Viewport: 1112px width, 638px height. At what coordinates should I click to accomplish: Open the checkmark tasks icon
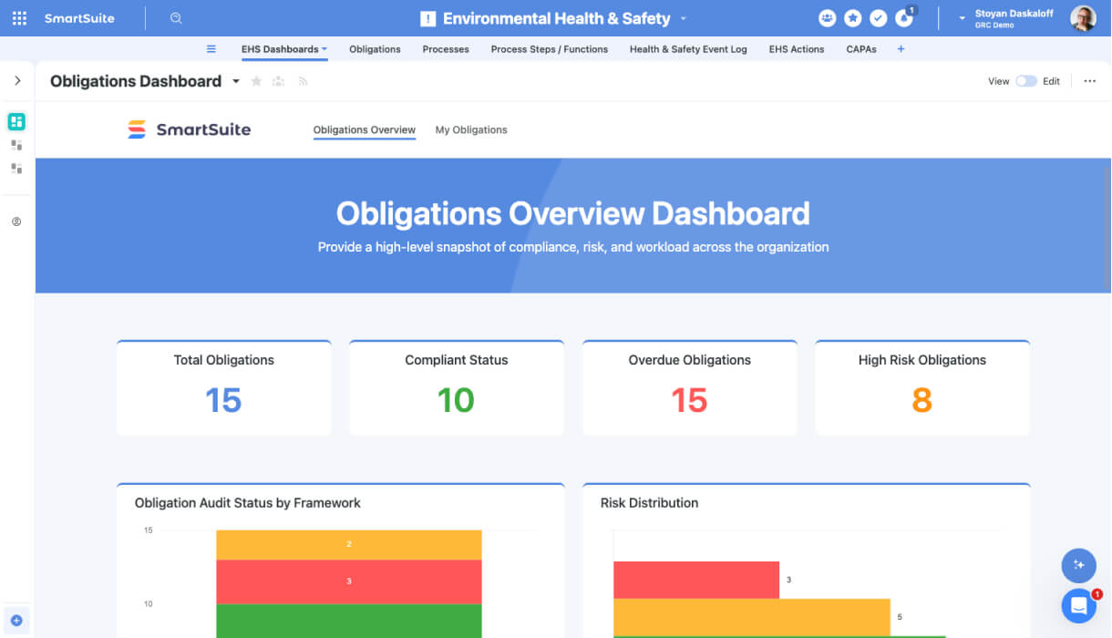click(879, 18)
